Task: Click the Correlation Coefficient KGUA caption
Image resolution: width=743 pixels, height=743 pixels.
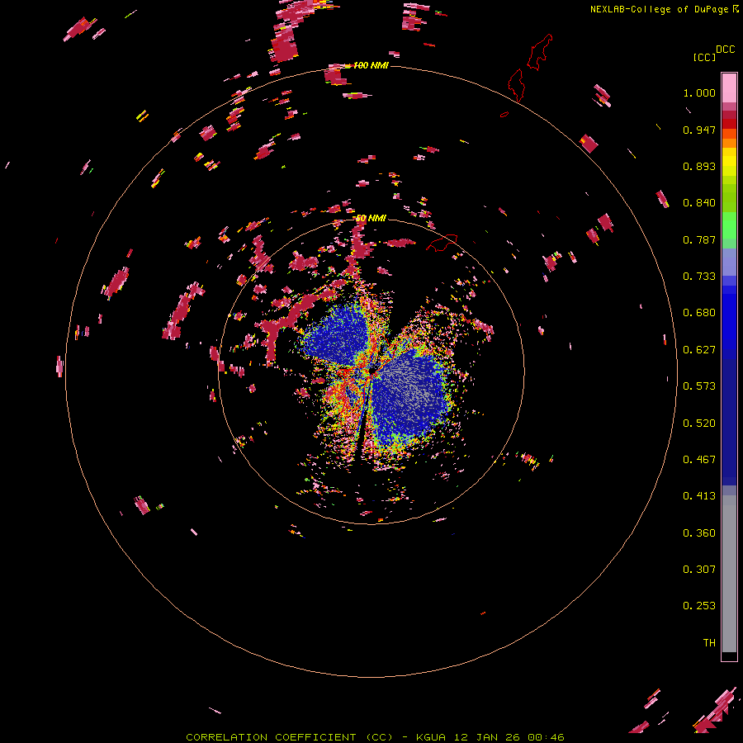Action: [375, 737]
